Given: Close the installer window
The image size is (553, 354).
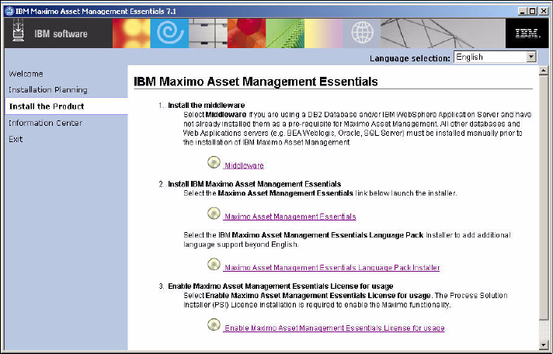Looking at the screenshot, I should click(x=542, y=12).
